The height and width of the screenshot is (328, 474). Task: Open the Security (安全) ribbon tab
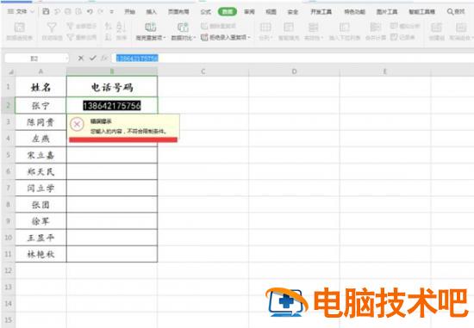(x=293, y=11)
